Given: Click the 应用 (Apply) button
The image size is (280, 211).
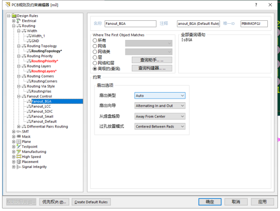Looking at the screenshot, I should click(x=262, y=202).
